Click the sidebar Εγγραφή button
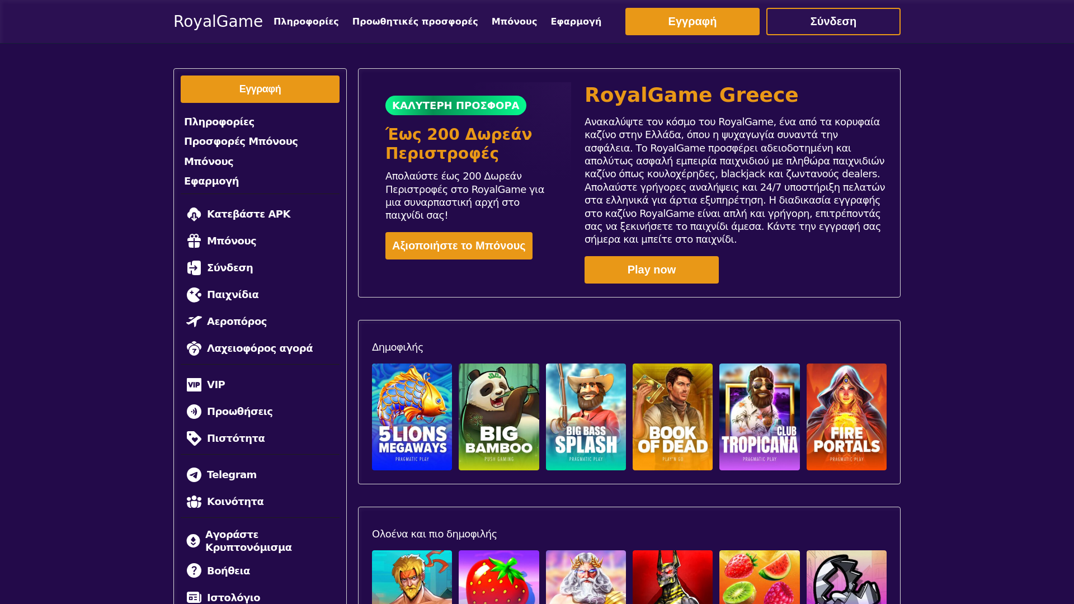This screenshot has height=604, width=1074. pyautogui.click(x=260, y=89)
